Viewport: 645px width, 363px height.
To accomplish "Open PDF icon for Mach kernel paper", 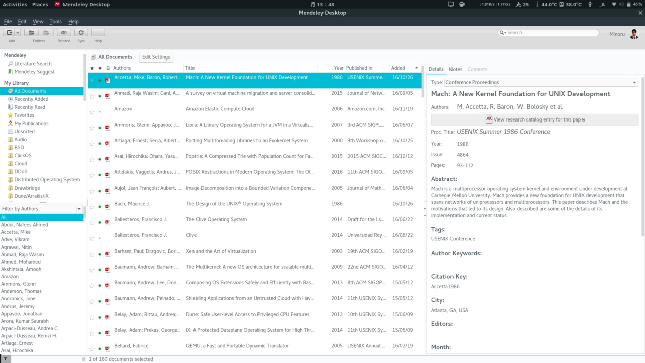I will click(107, 80).
